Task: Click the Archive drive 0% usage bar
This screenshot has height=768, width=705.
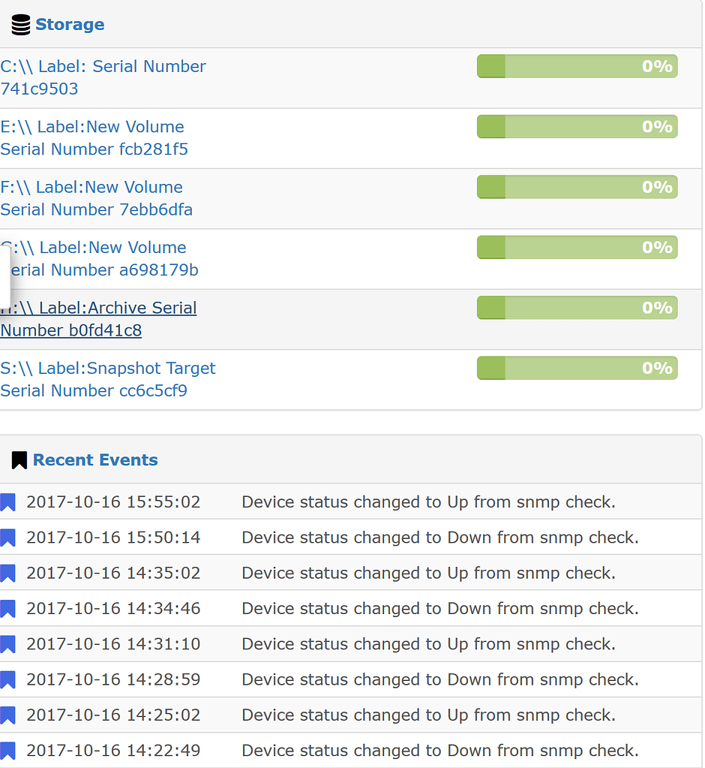Action: tap(577, 307)
